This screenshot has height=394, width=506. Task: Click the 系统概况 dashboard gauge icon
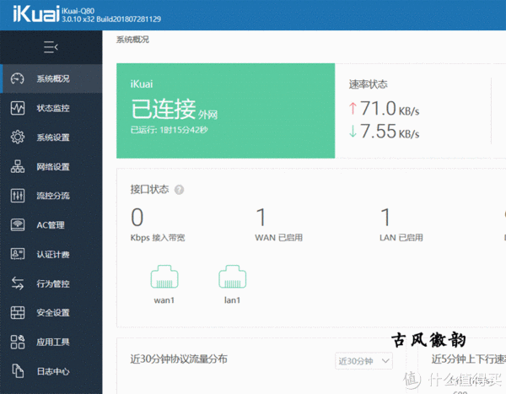point(18,78)
